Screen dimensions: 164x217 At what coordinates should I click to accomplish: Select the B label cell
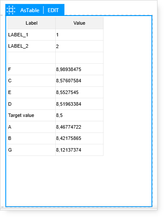(32, 138)
